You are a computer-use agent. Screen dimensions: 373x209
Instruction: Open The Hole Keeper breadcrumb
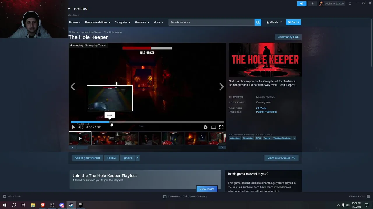coord(113,32)
